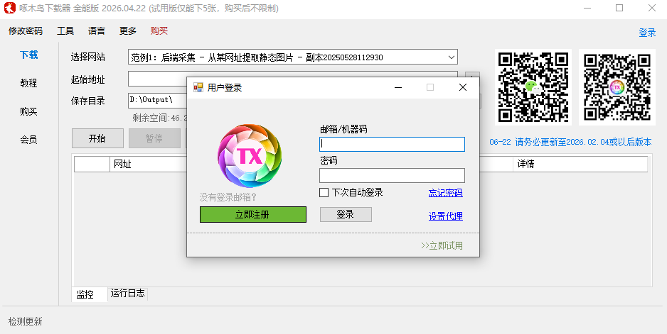The height and width of the screenshot is (334, 667).
Task: Open the red 购买 menu item
Action: 159,31
